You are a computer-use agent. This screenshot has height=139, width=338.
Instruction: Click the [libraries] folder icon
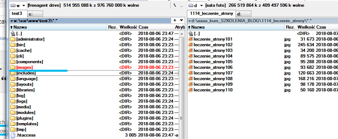coord(13,90)
